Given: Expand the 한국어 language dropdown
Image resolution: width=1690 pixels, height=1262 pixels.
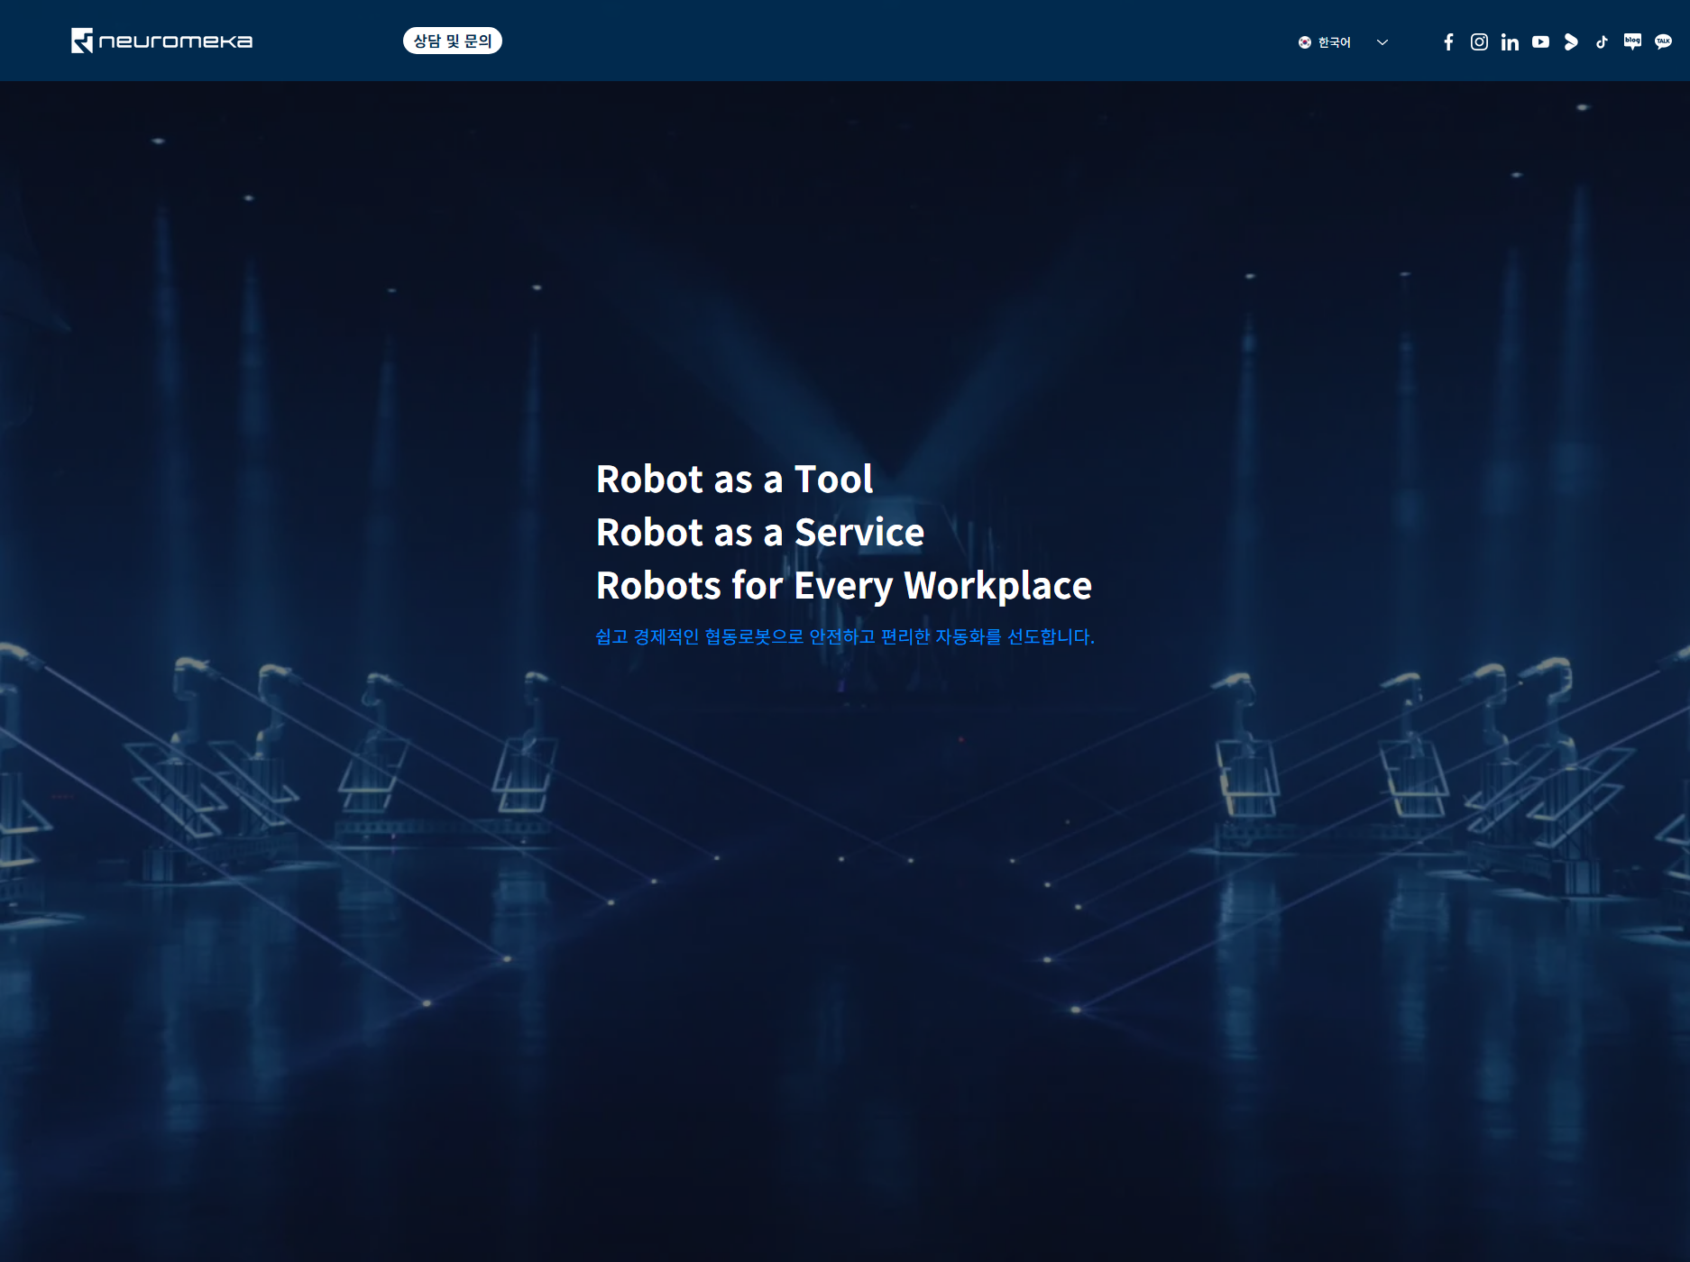Looking at the screenshot, I should [1343, 41].
